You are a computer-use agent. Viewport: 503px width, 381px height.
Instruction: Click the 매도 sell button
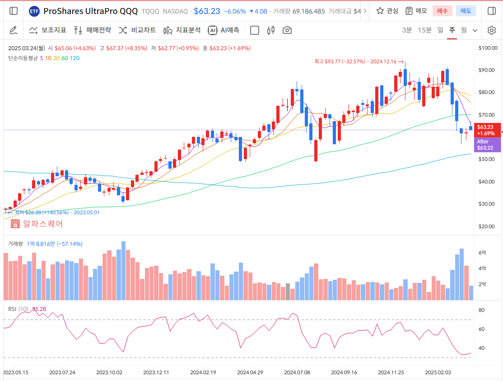point(466,11)
